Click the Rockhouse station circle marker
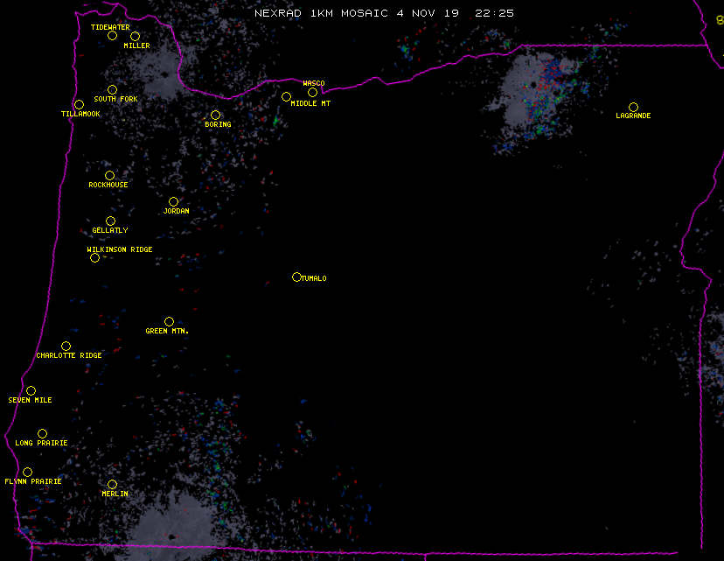This screenshot has width=724, height=561. pos(109,176)
